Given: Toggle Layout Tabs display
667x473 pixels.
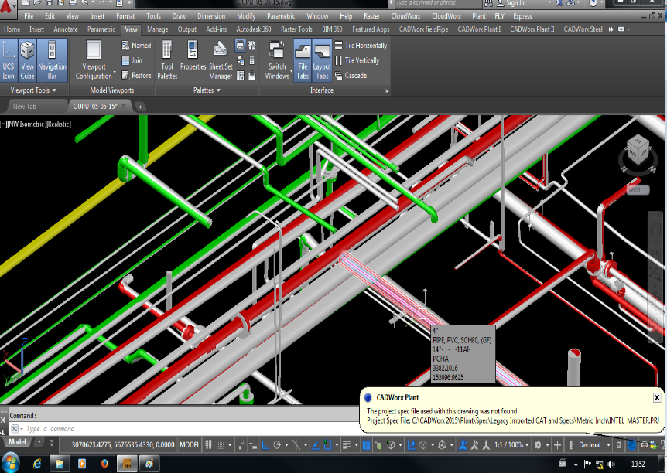Looking at the screenshot, I should tap(322, 60).
